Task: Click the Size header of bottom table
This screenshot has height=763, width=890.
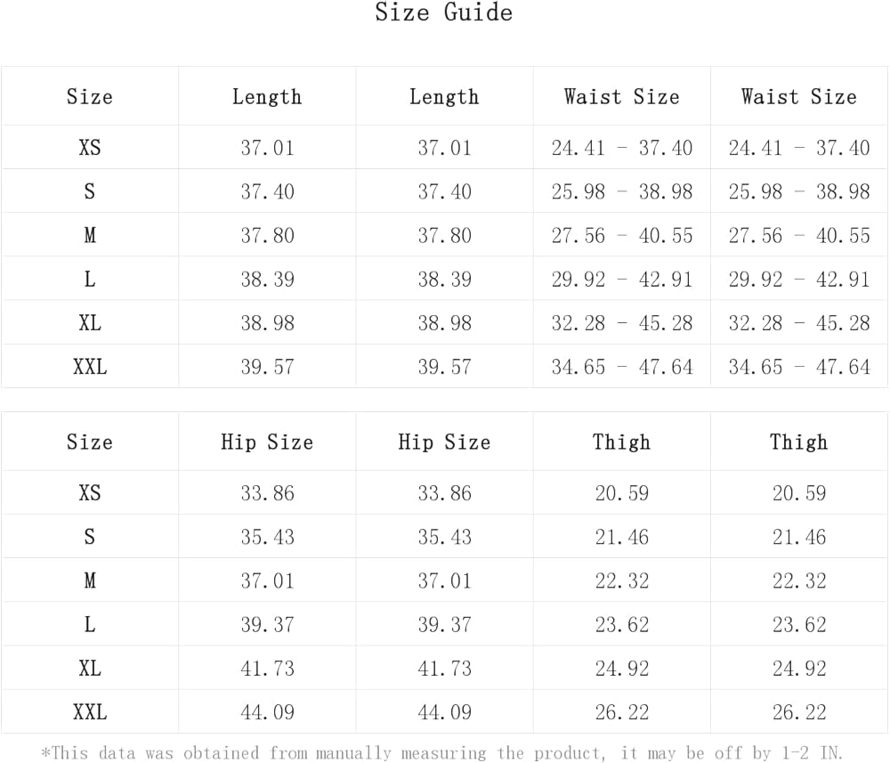Action: click(x=90, y=442)
